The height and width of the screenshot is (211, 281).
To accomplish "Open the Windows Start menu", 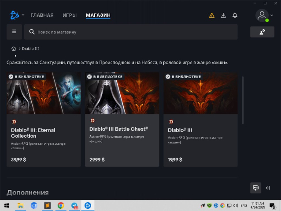I will (7, 205).
